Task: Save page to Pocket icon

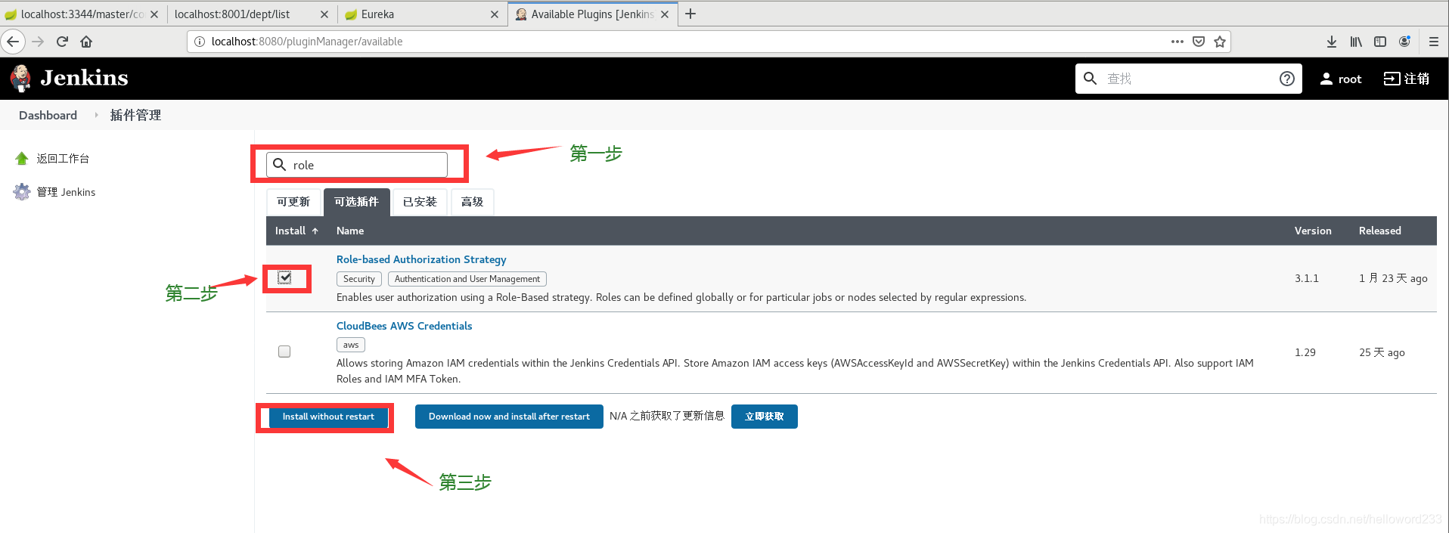Action: [x=1199, y=42]
